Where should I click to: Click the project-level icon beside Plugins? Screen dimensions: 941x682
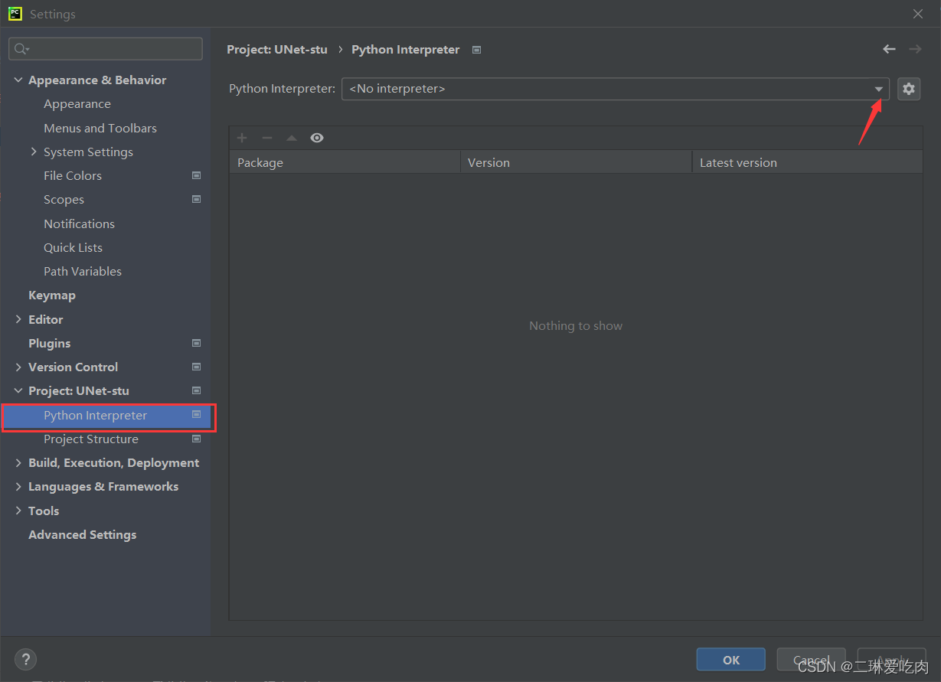click(x=196, y=343)
